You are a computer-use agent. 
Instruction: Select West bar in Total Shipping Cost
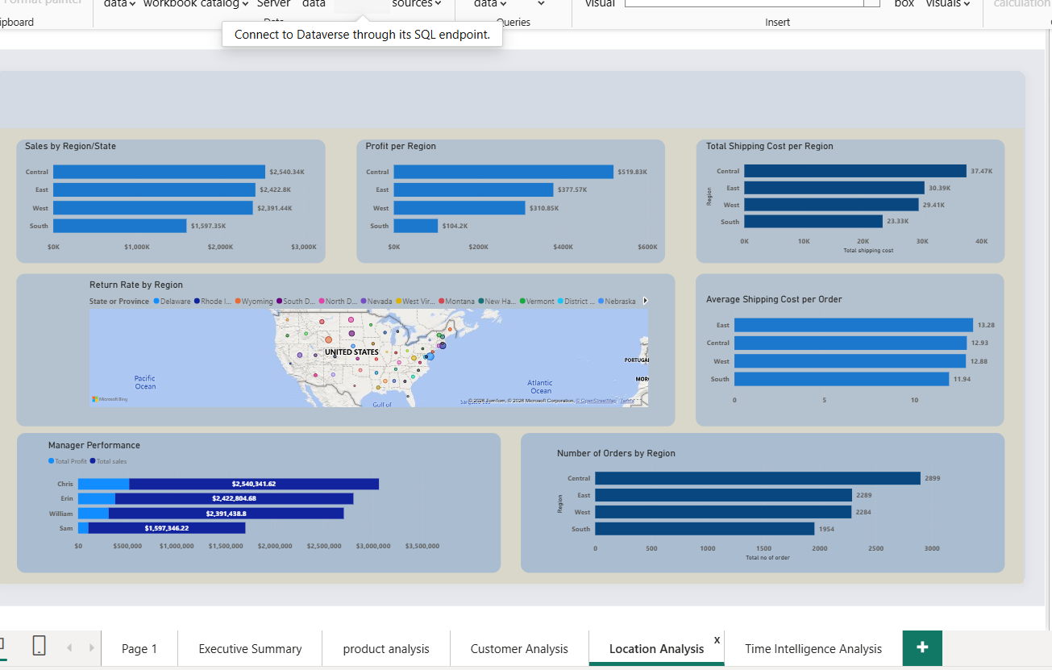point(831,205)
